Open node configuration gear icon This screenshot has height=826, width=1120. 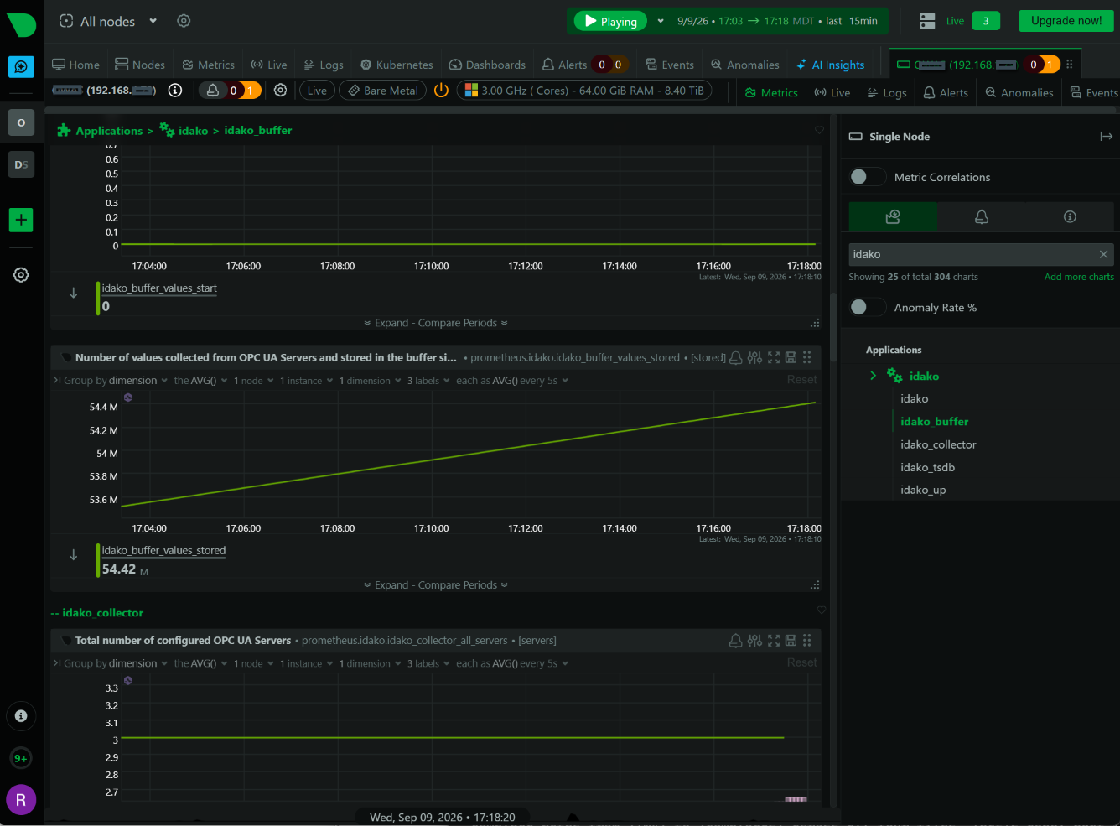[281, 90]
